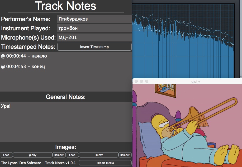
Task: Open the giphy image slot button
Action: pos(33,155)
